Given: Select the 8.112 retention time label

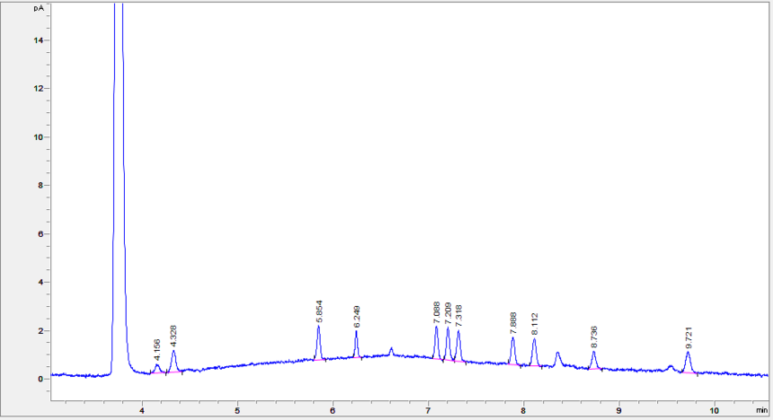Looking at the screenshot, I should tap(535, 324).
